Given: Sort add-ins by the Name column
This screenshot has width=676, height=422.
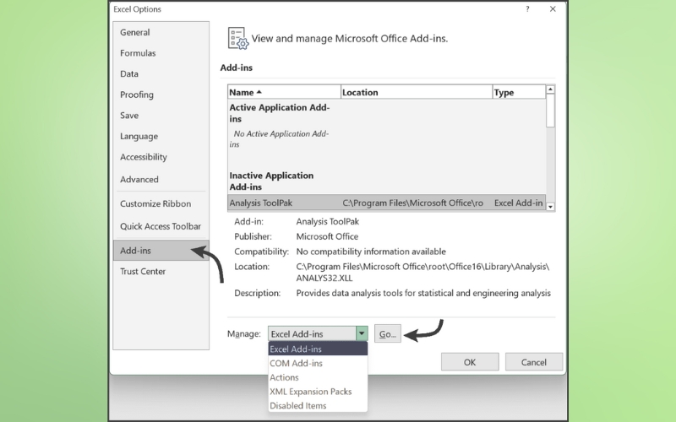Looking at the screenshot, I should coord(284,92).
